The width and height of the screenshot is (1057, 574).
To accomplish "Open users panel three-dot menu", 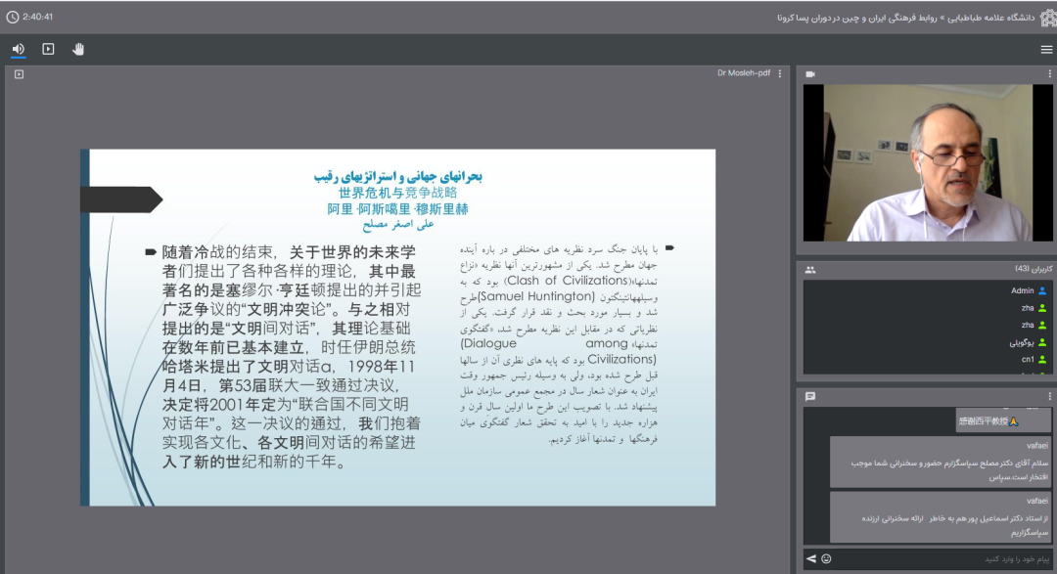I will click(1049, 269).
